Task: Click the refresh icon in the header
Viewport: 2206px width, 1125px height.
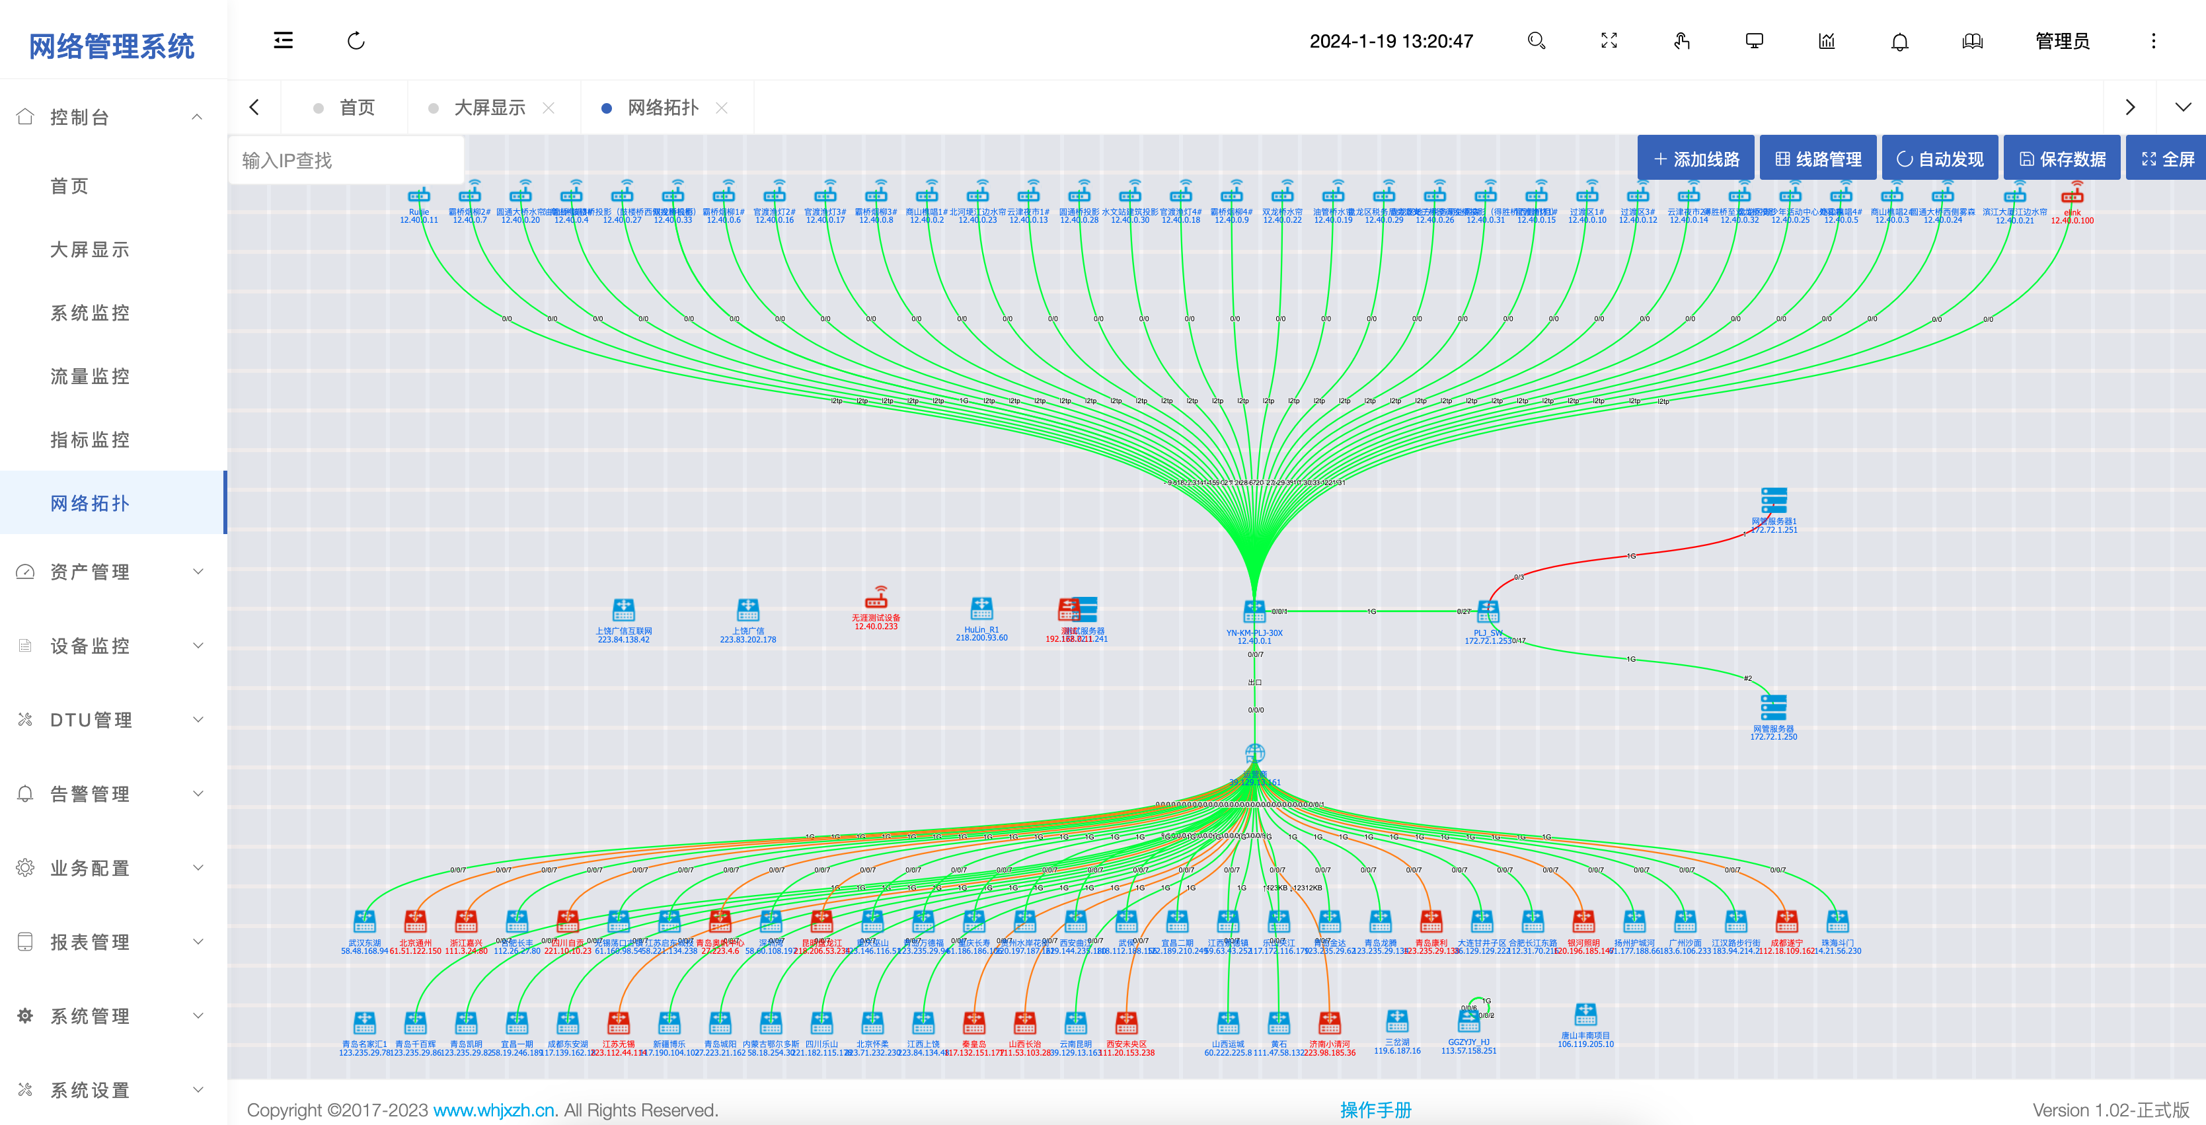Action: 356,40
